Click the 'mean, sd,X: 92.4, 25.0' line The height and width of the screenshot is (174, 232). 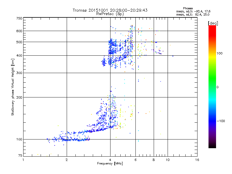(193, 14)
